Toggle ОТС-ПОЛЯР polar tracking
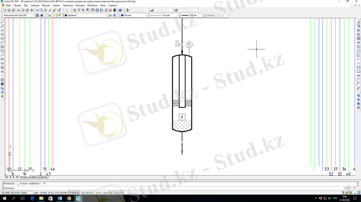The image size is (361, 202). pyautogui.click(x=61, y=193)
